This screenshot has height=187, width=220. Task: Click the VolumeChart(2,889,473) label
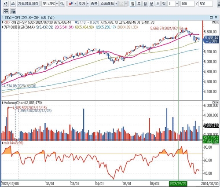pyautogui.click(x=23, y=103)
